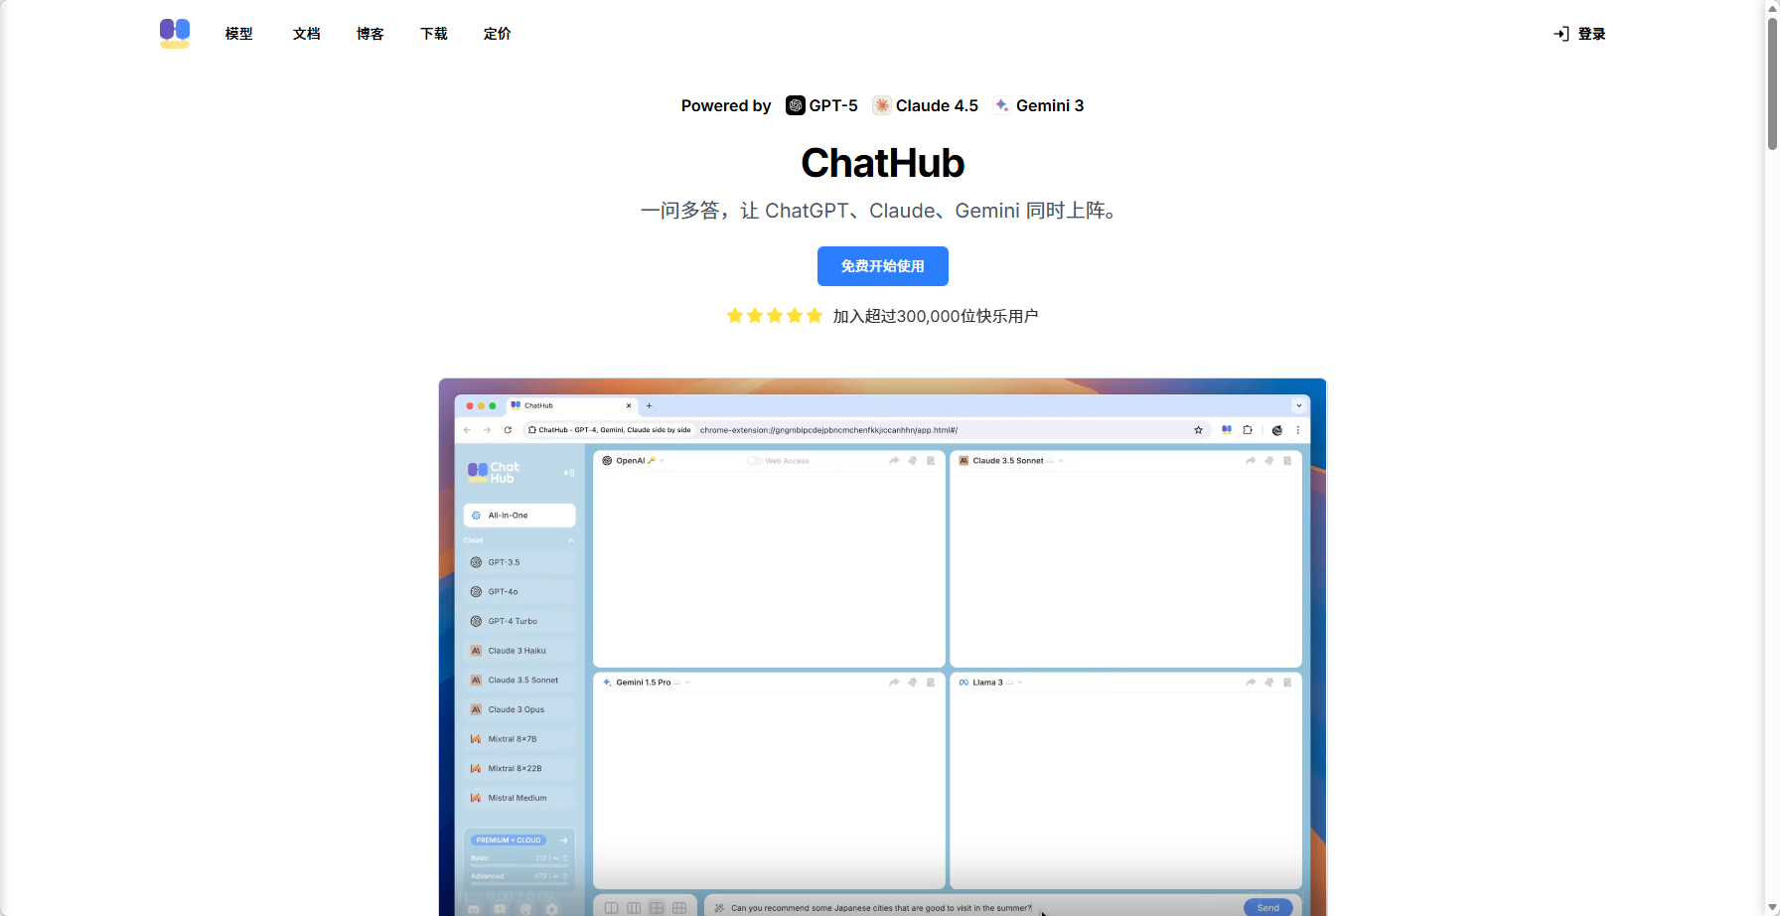Select GPT-4 Turbo in the demo sidebar
Image resolution: width=1780 pixels, height=916 pixels.
click(519, 621)
